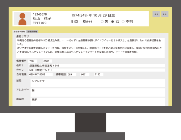Open the 連絡先情報 tab
The image size is (181, 140).
32,31
